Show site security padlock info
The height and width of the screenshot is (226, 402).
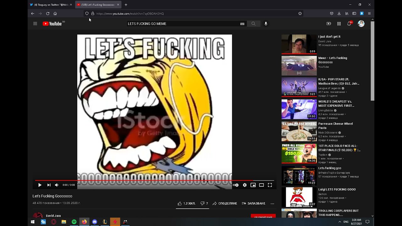pos(93,13)
